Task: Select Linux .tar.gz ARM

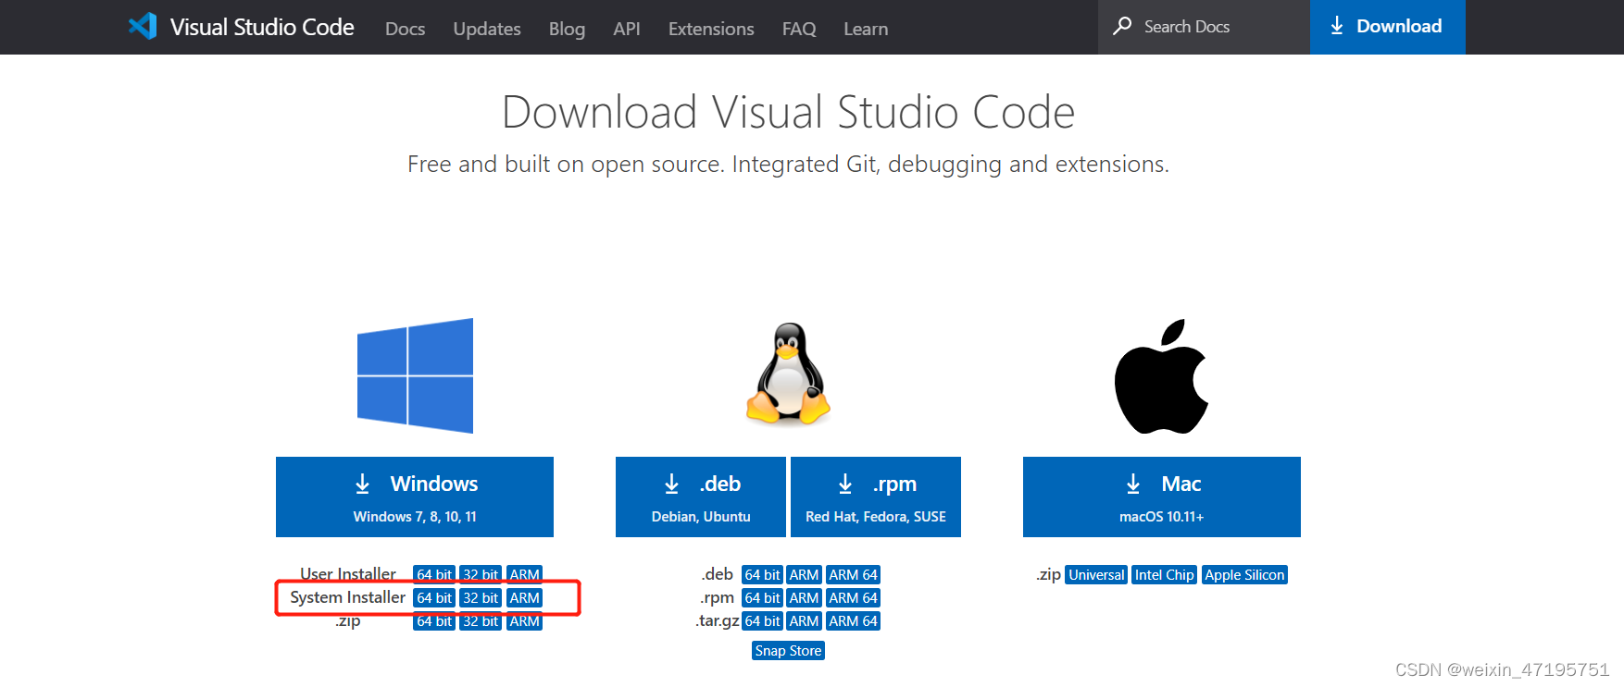Action: pyautogui.click(x=804, y=621)
